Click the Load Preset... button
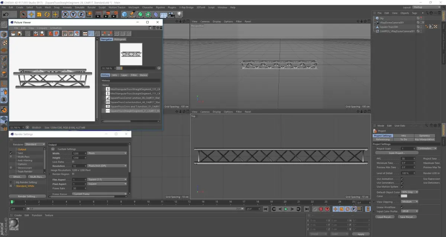The image size is (446, 237). 385,217
